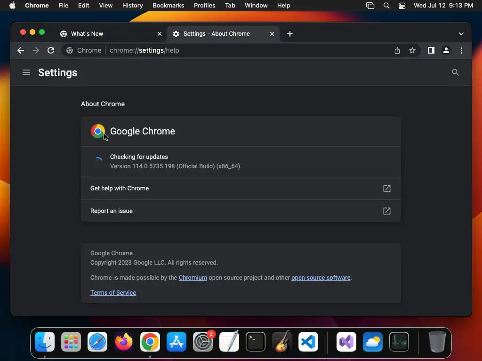Screen dimensions: 482x361
Task: Open App Store from the dock
Action: pos(177,342)
